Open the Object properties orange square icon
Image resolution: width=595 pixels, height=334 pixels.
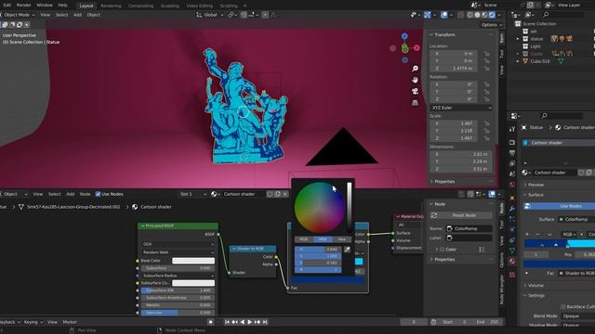512,198
